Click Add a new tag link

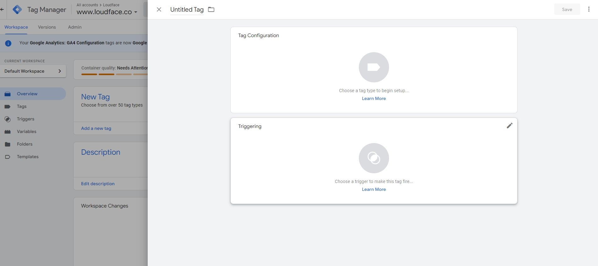[96, 128]
